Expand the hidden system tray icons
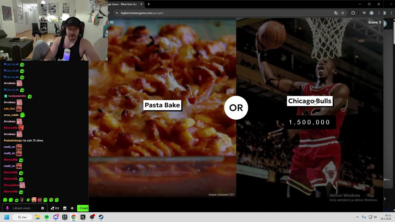The width and height of the screenshot is (395, 222). 357,217
